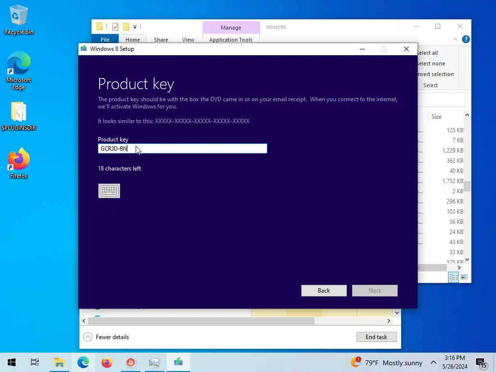This screenshot has width=496, height=372.
Task: Click Explorer vertical scrollbar down arrow
Action: (x=467, y=260)
